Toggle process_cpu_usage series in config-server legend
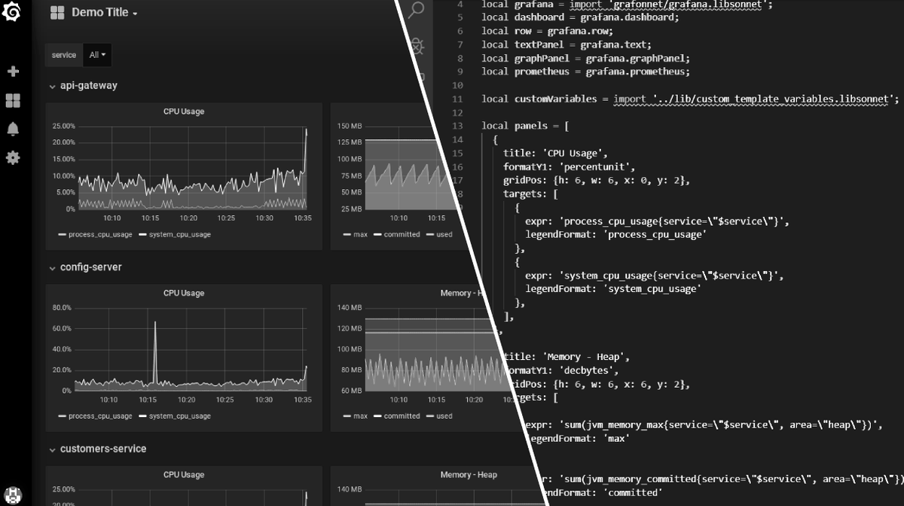Viewport: 904px width, 506px height. coord(100,416)
